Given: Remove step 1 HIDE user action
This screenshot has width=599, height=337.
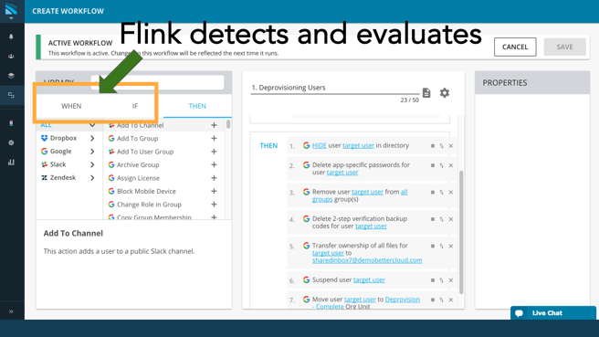Looking at the screenshot, I should [x=451, y=146].
